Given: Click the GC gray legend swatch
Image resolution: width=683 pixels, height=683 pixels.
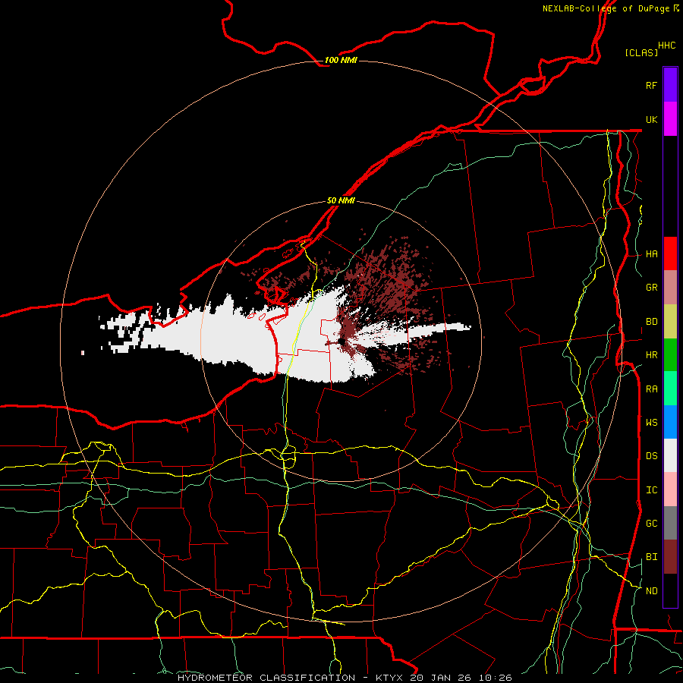Looking at the screenshot, I should pos(670,523).
